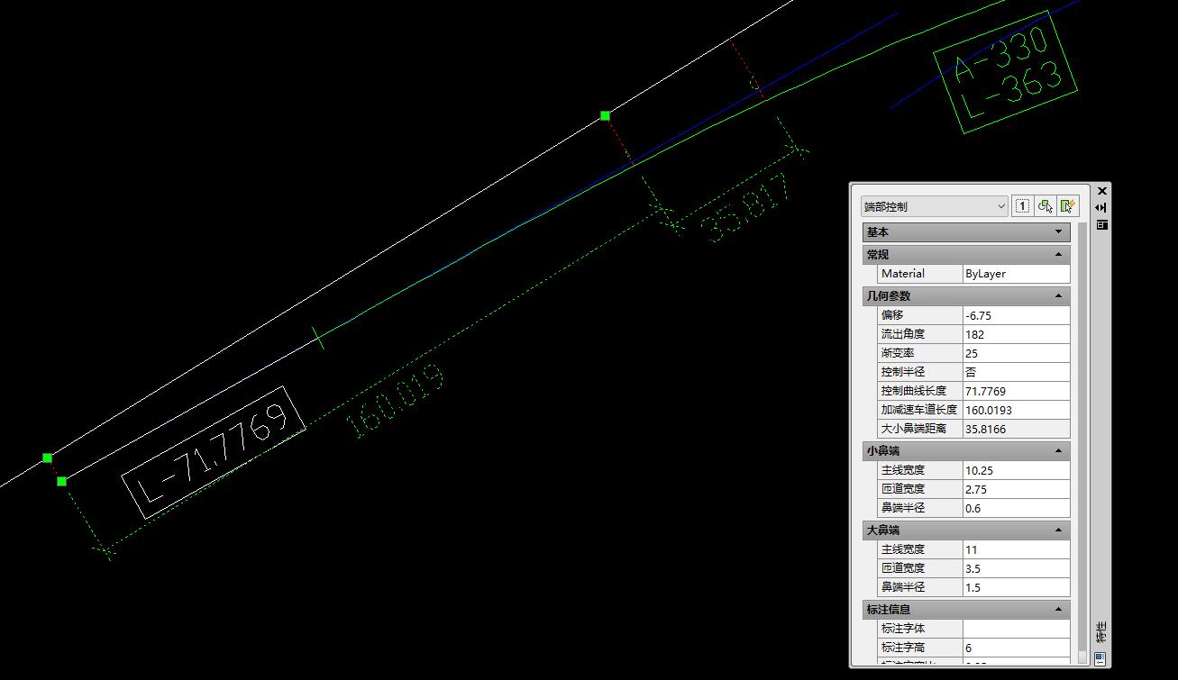Viewport: 1178px width, 680px height.
Task: Select the green grip on the white line
Action: 605,115
